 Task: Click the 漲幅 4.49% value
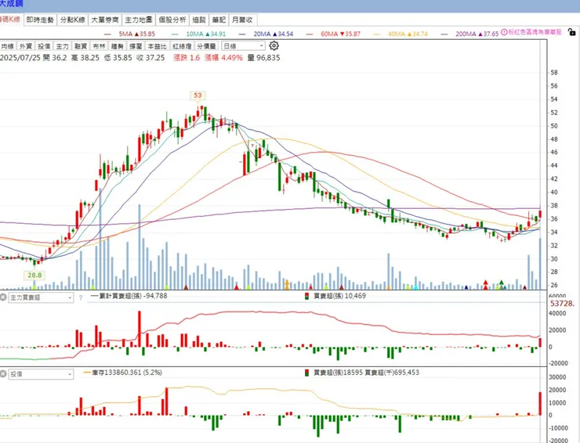pyautogui.click(x=223, y=58)
